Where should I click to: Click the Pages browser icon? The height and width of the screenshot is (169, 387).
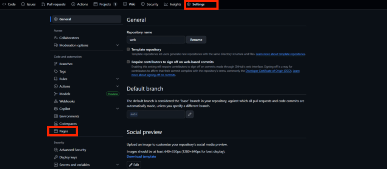[x=56, y=131]
